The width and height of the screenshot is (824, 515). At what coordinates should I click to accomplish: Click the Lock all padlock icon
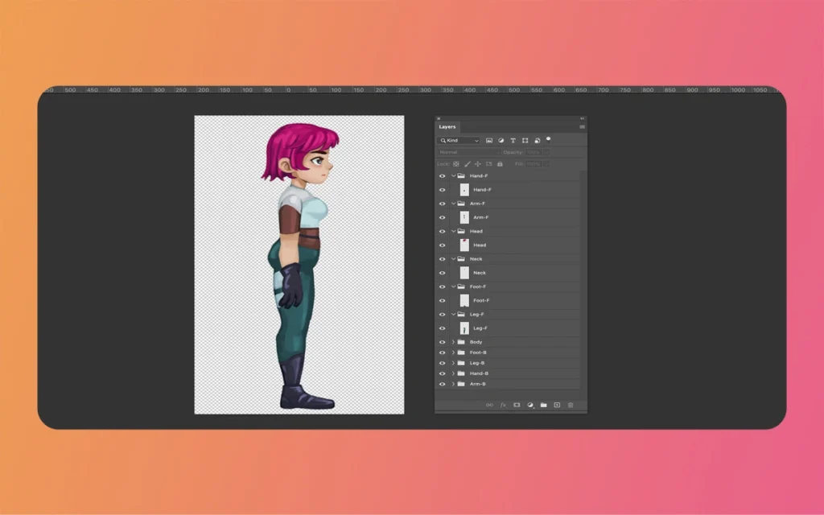pos(500,163)
